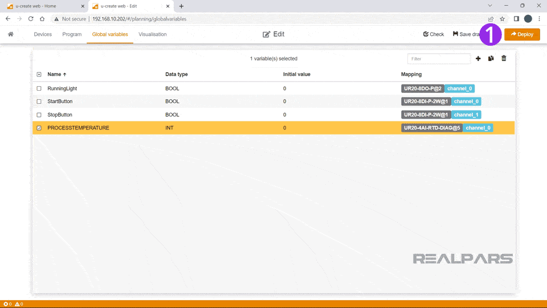
Task: Click channel_0 tag of PROCESSTEMPERATURE row
Action: [478, 128]
